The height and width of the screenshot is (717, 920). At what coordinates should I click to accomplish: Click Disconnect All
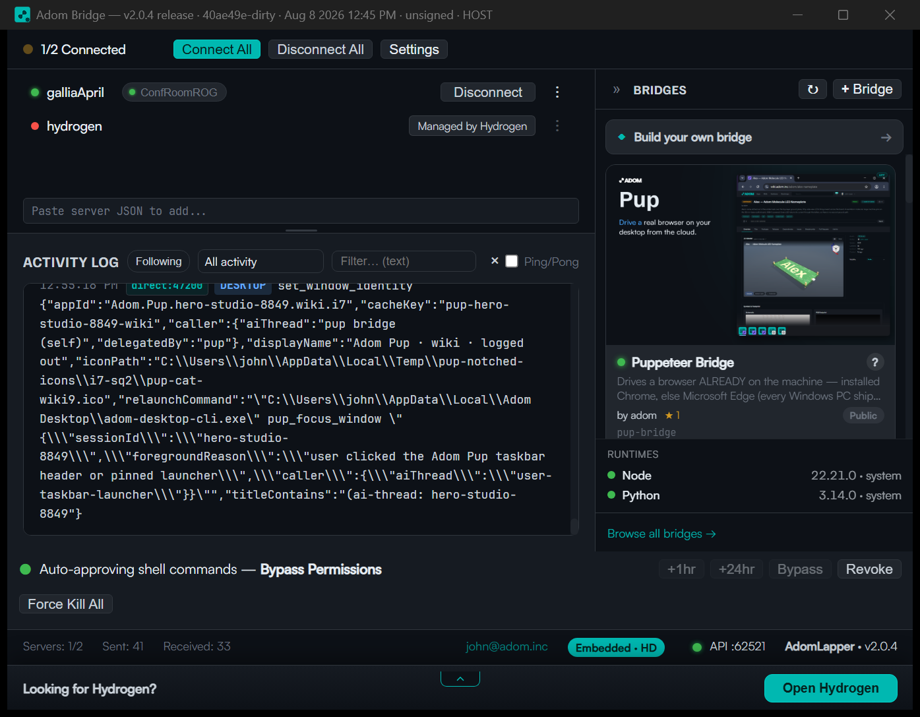click(x=321, y=49)
